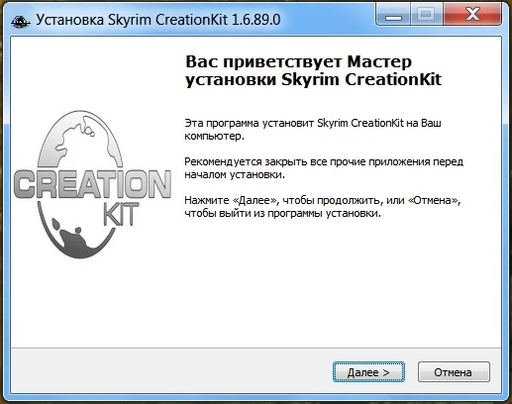Click the instruction text 'Нажмите «Далее», чтобы продолжить'
Screen dimensions: 512x404
[x=282, y=200]
